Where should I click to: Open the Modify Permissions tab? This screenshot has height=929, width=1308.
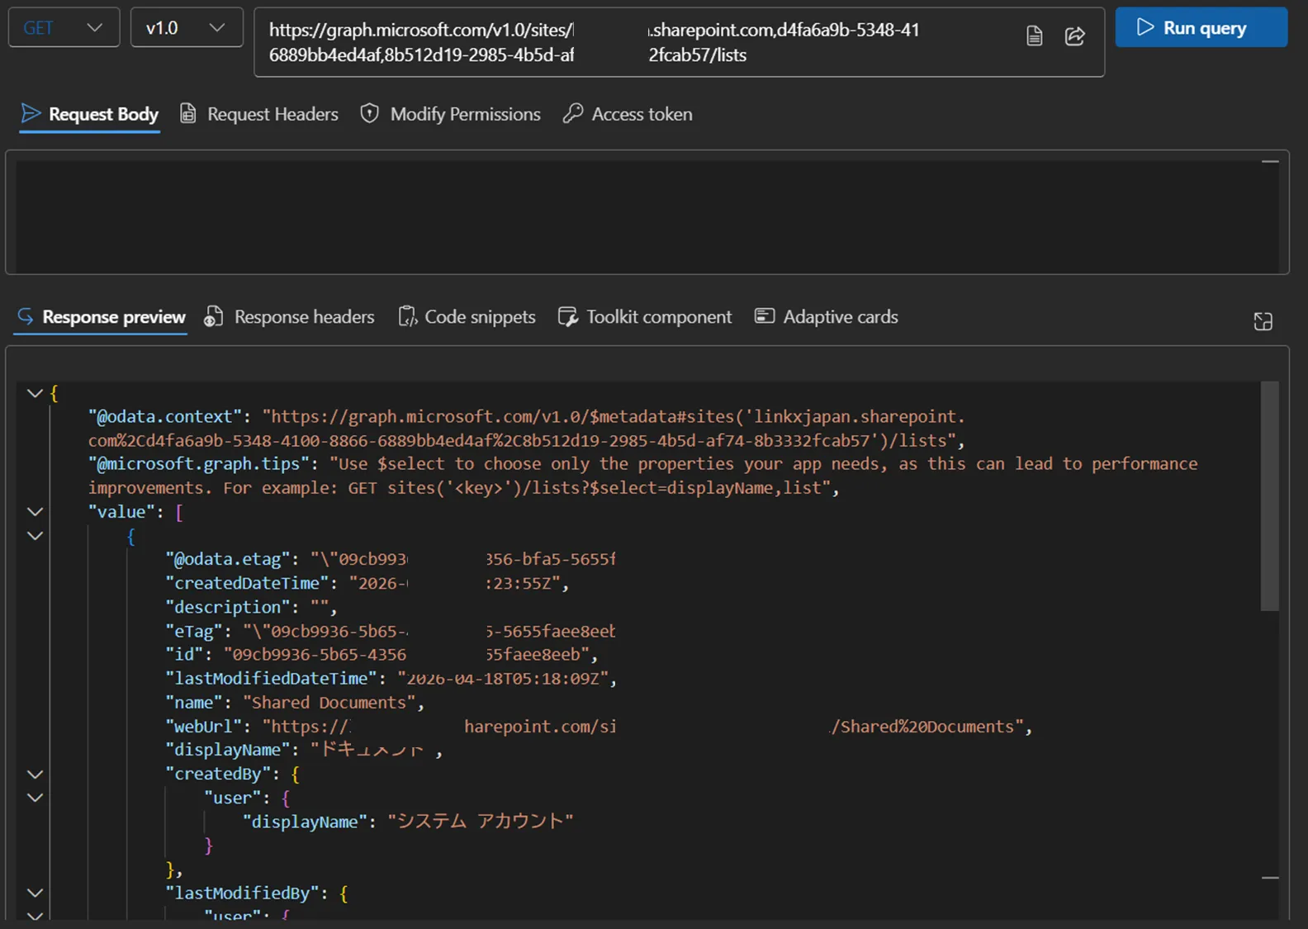coord(451,114)
